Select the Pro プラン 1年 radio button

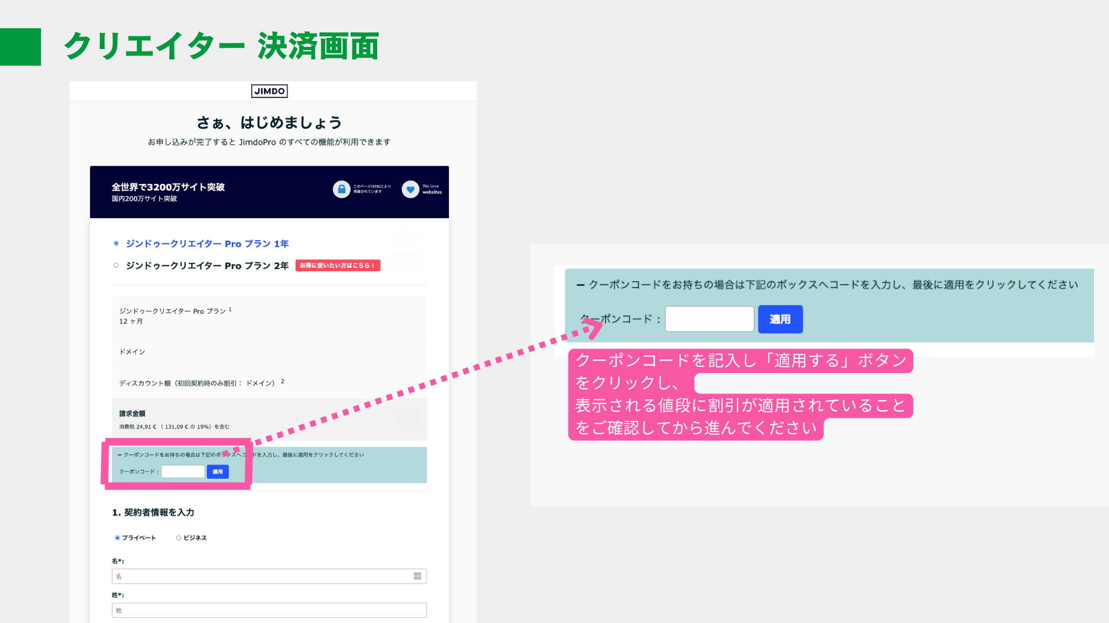[x=116, y=243]
